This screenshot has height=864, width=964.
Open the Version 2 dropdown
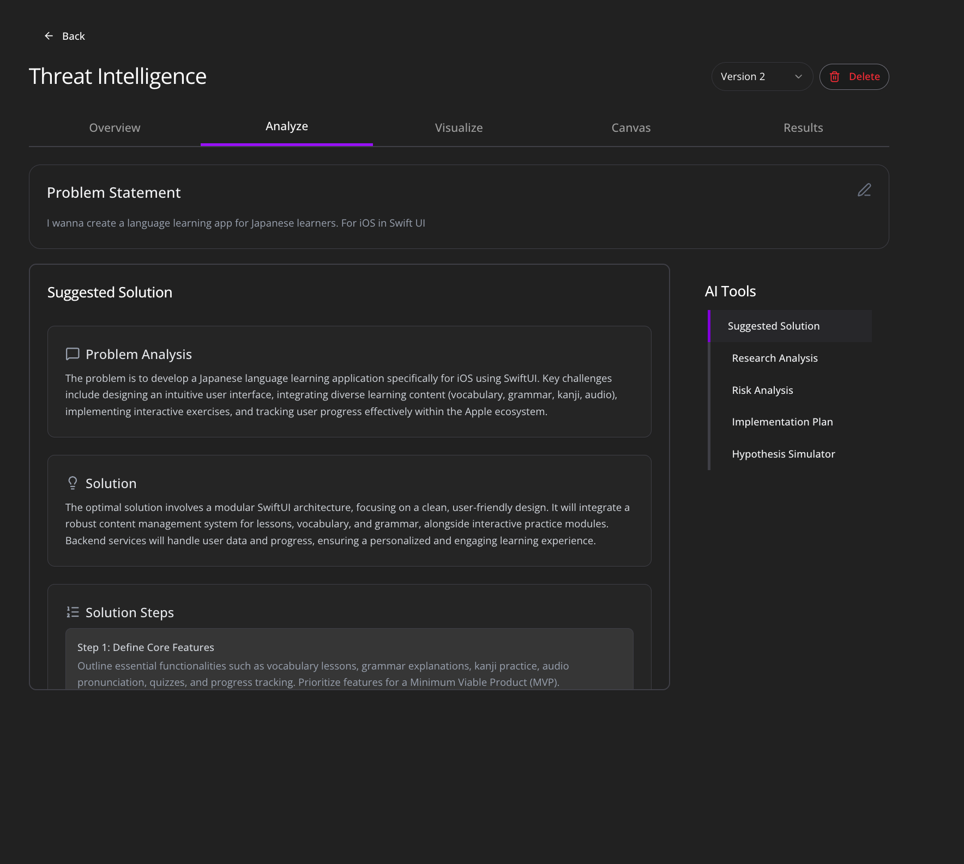click(762, 76)
